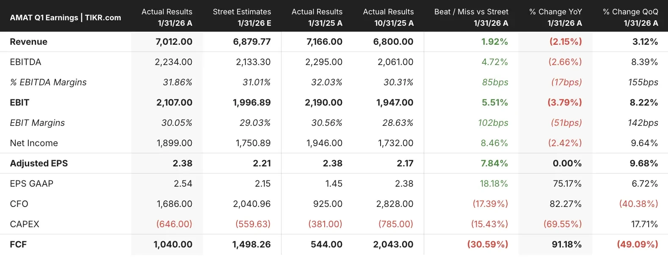Image resolution: width=668 pixels, height=261 pixels.
Task: Click the EBIT Margins row label
Action: tap(37, 123)
